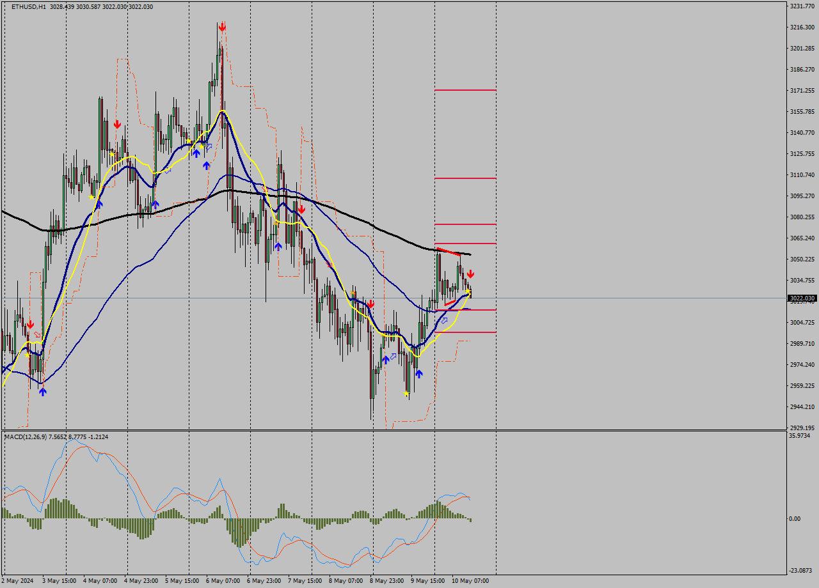Click the 6 May 23:00 time axis label
819x588 pixels.
pyautogui.click(x=264, y=581)
